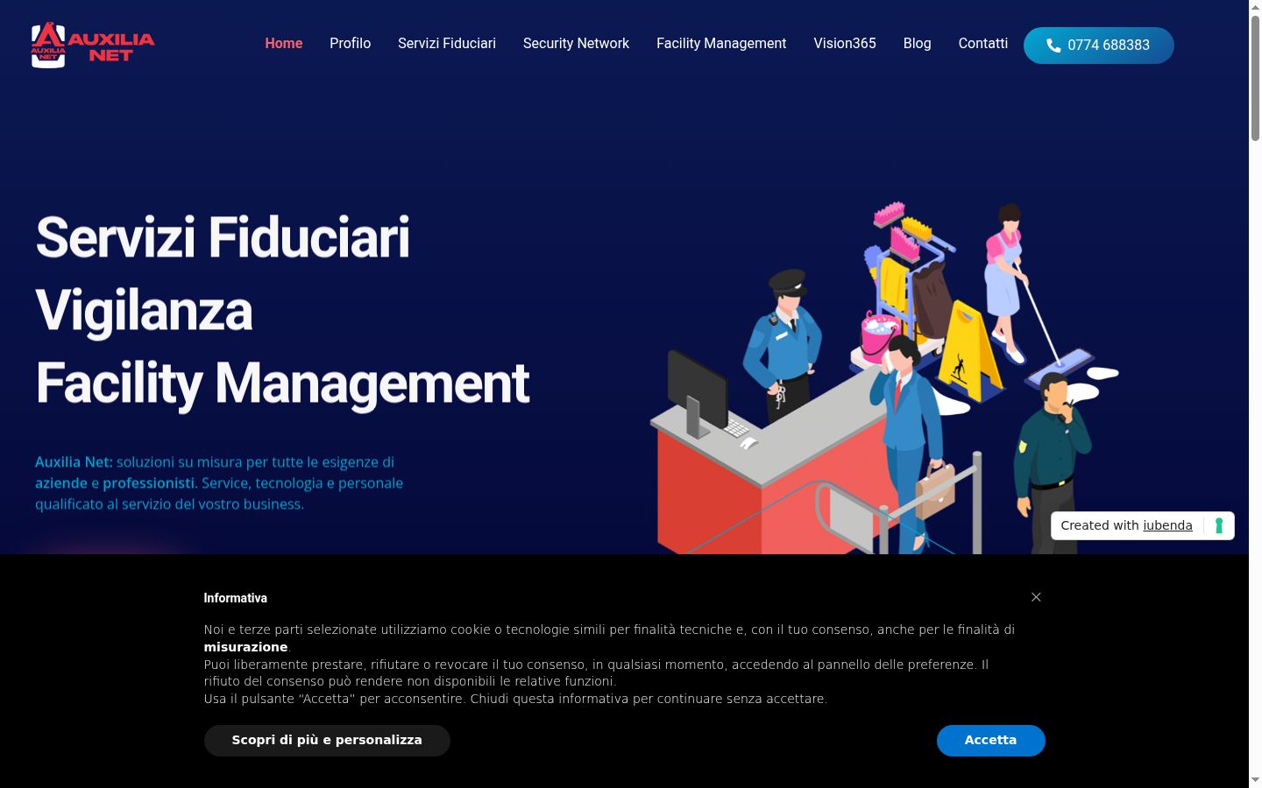Open Scopri di più e personalizza
Screen dimensions: 1262x788
[x=327, y=740]
